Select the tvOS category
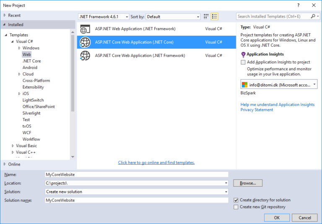322x224 pixels. (x=27, y=126)
